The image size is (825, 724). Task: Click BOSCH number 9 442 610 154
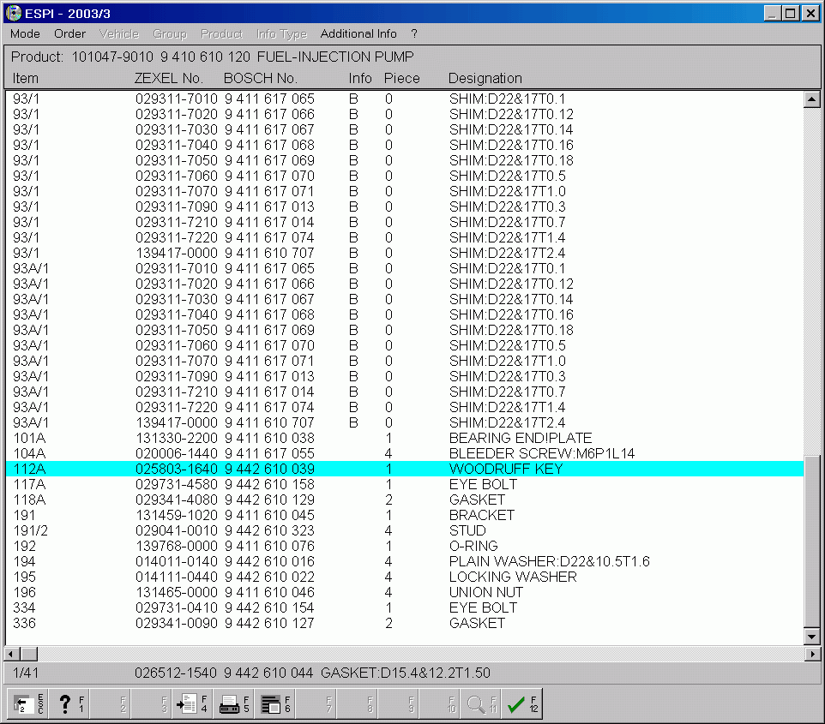269,607
